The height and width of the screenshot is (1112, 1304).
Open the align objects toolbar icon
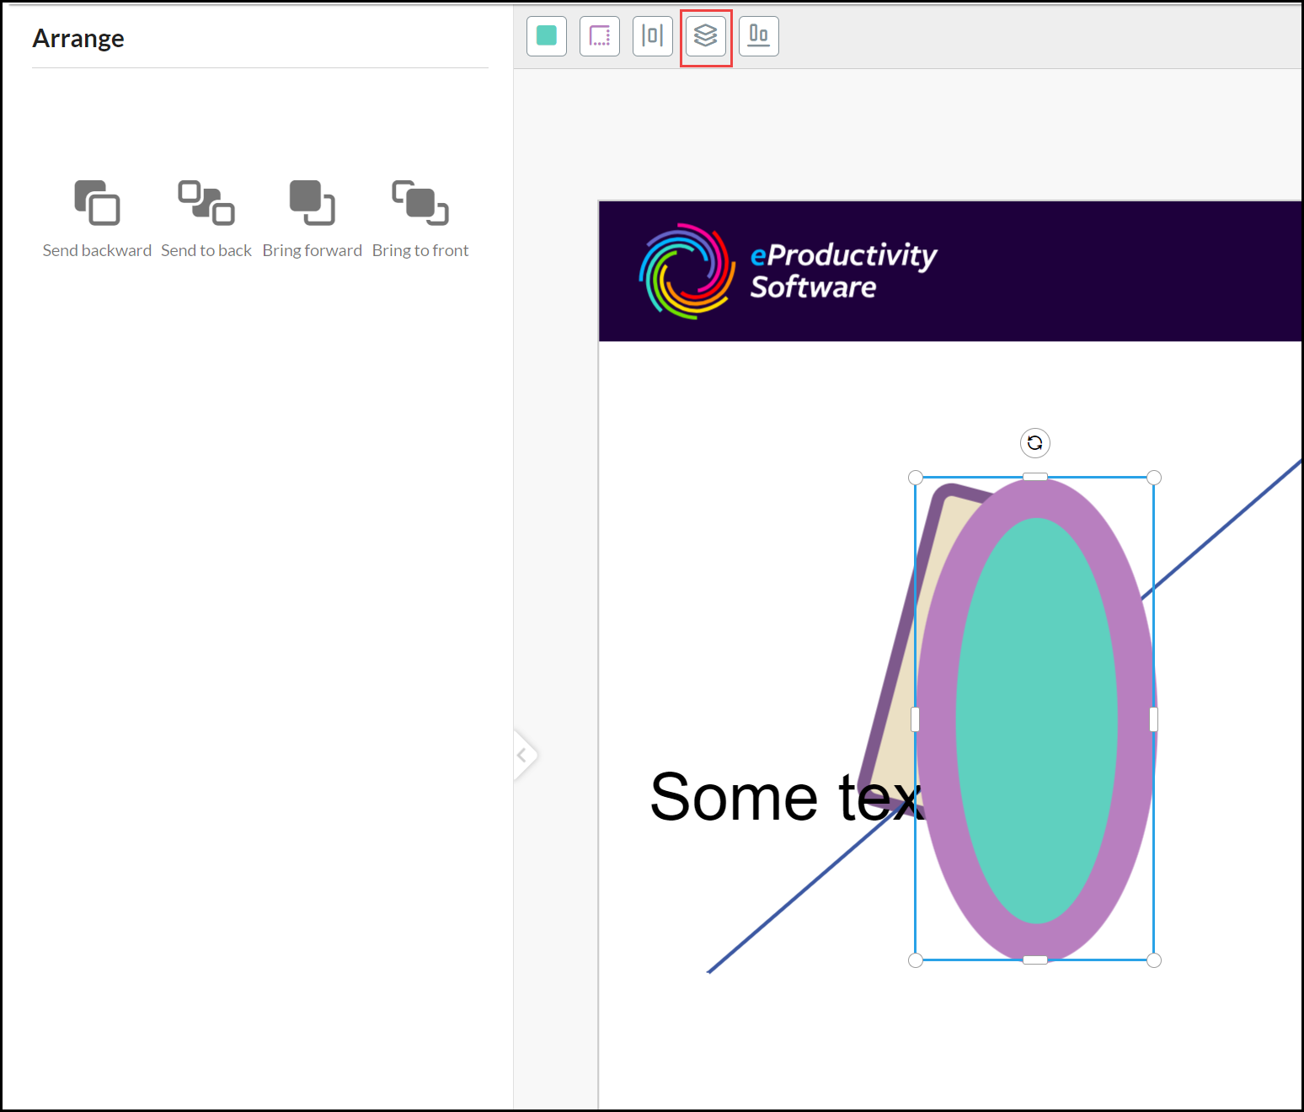(x=758, y=36)
